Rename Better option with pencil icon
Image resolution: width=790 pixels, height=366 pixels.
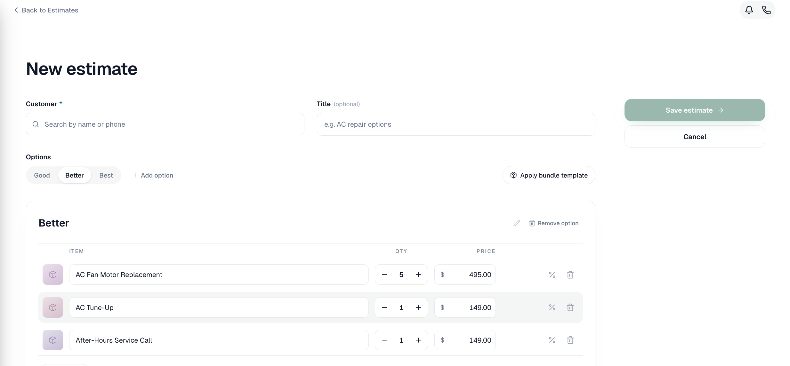pyautogui.click(x=517, y=223)
